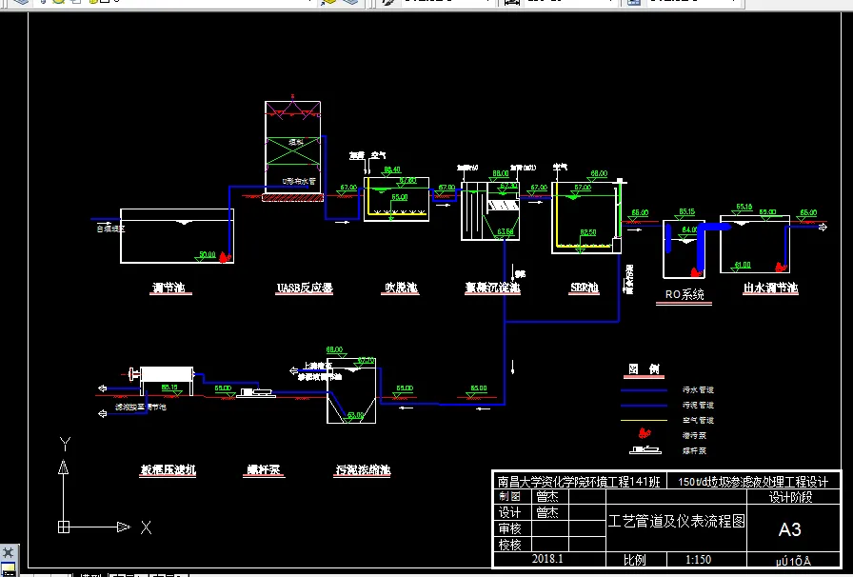Click the A3 sheet size cell
This screenshot has width=853, height=577.
[790, 529]
